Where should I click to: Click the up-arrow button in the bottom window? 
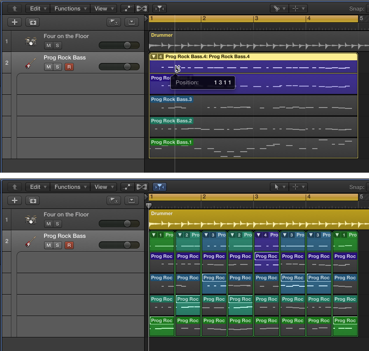[x=14, y=187]
